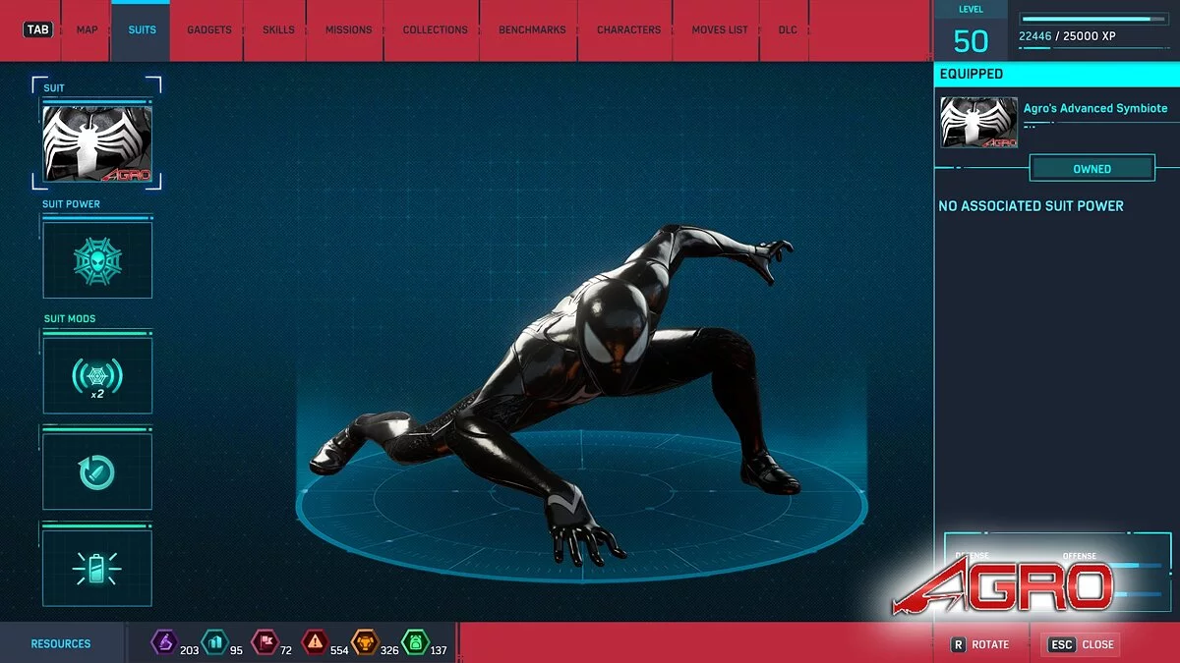1180x663 pixels.
Task: Click the Level 50 indicator
Action: tap(971, 31)
